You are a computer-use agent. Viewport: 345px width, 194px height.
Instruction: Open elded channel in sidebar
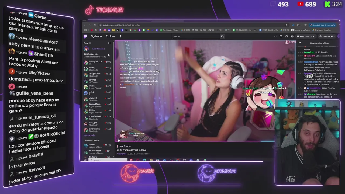(x=97, y=93)
